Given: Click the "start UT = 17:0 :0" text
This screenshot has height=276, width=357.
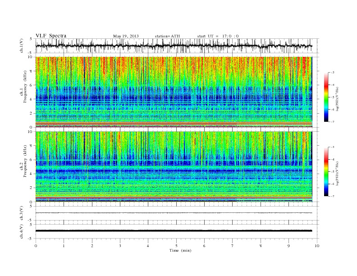Looking at the screenshot, I should (x=218, y=36).
